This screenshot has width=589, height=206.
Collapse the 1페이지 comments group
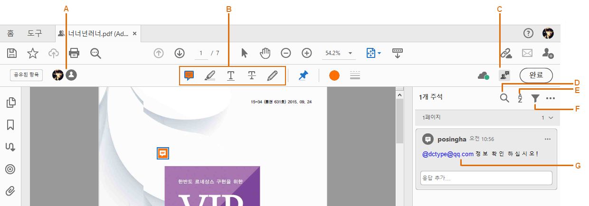(551, 117)
